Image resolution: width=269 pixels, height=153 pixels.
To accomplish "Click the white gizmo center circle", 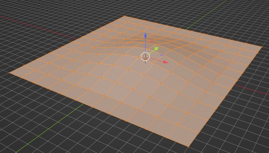I will [x=145, y=57].
